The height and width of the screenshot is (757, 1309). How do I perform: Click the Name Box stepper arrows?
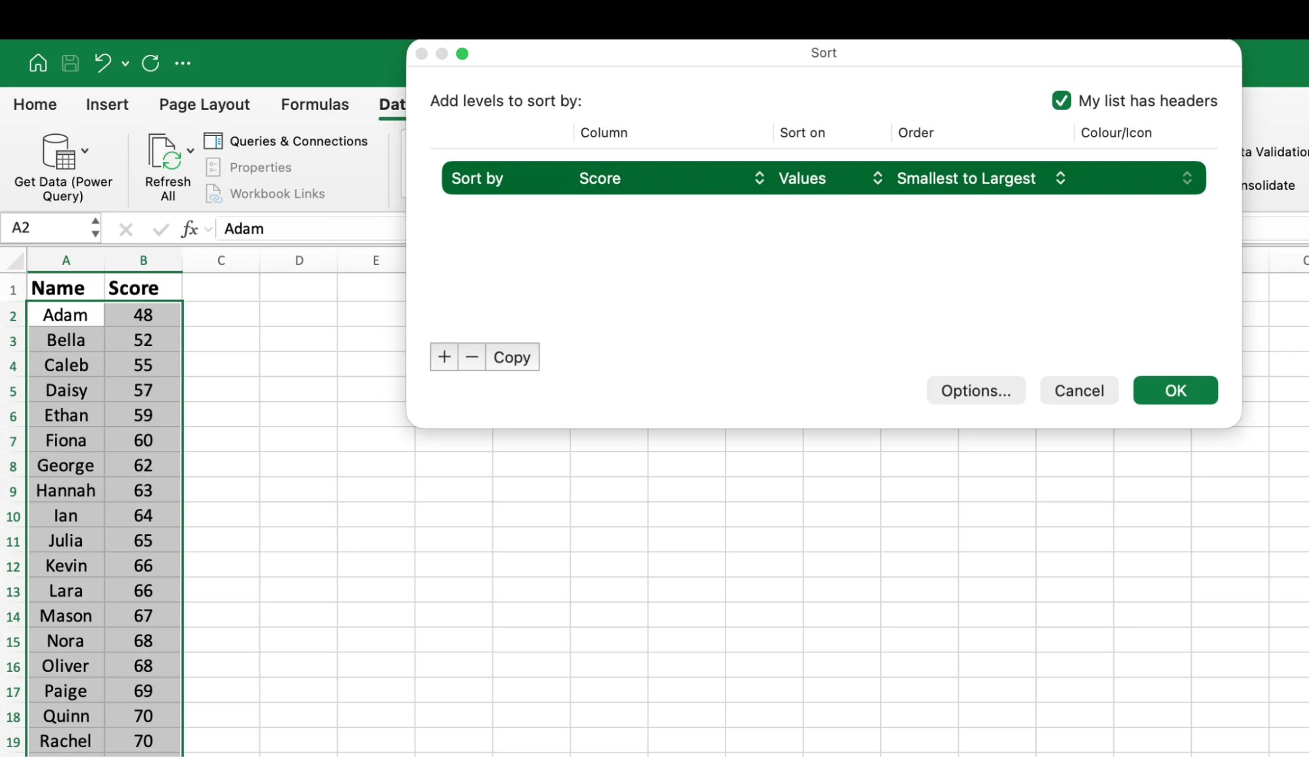(96, 228)
